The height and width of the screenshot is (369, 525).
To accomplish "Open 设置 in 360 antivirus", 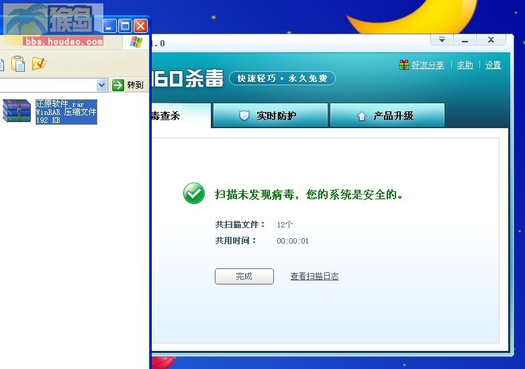I will point(493,64).
